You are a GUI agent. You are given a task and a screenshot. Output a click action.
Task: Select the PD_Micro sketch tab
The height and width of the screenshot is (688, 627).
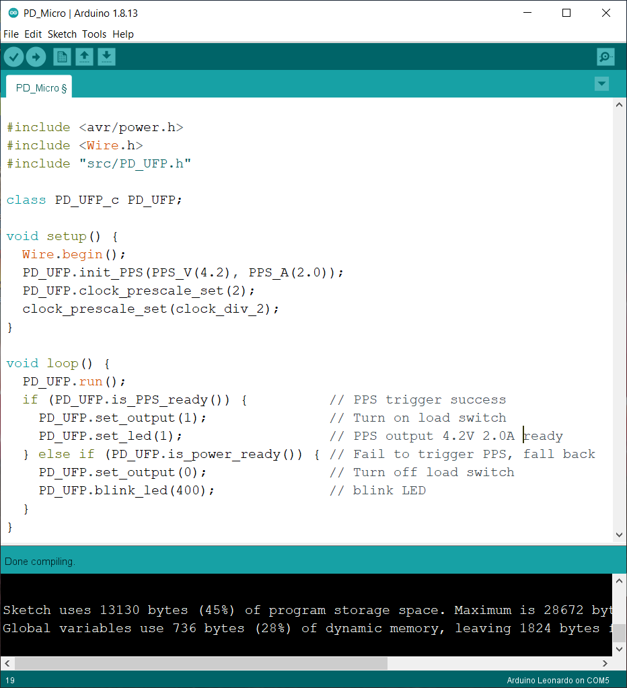point(39,87)
